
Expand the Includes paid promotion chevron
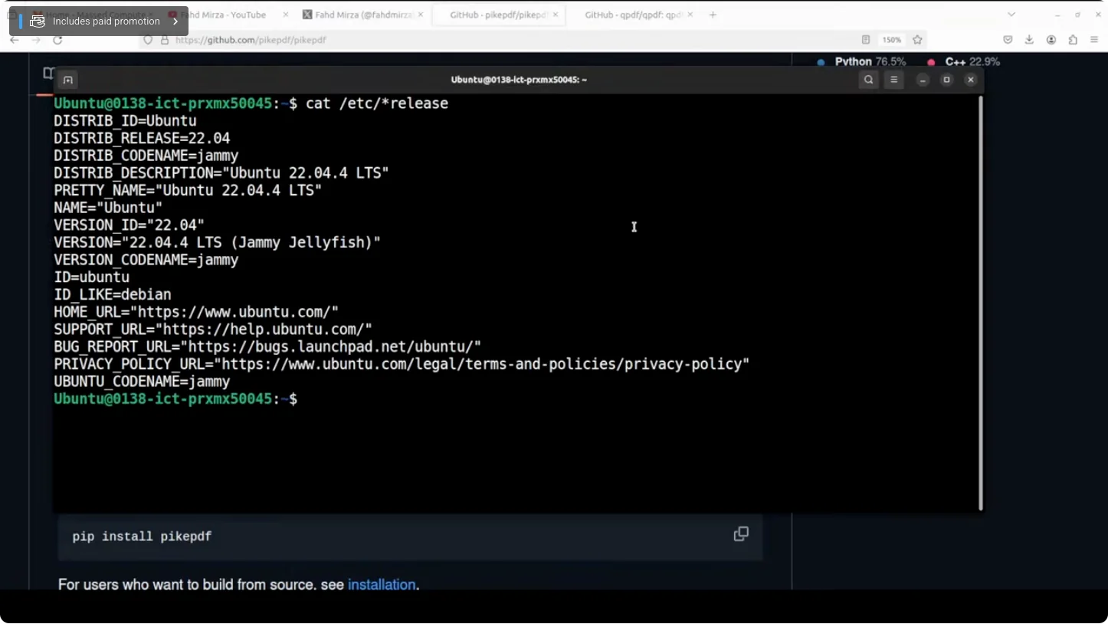click(x=175, y=21)
